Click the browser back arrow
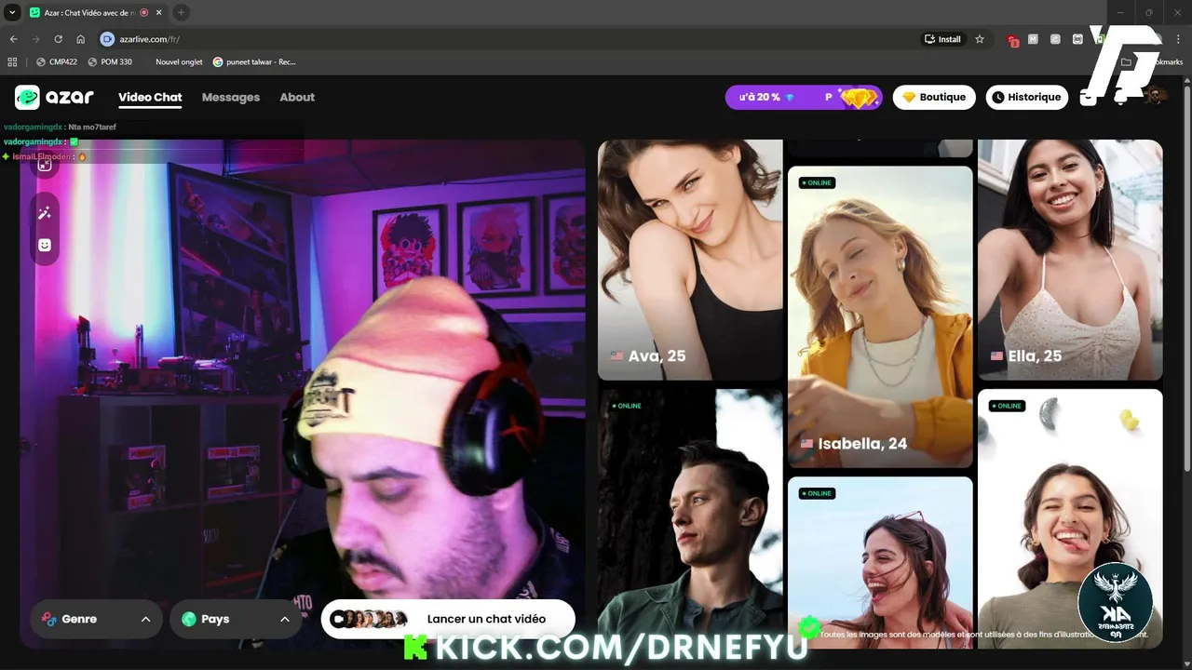This screenshot has width=1192, height=670. [13, 39]
